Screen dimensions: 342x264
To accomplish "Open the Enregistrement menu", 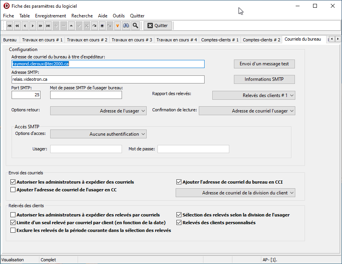I will click(x=51, y=16).
